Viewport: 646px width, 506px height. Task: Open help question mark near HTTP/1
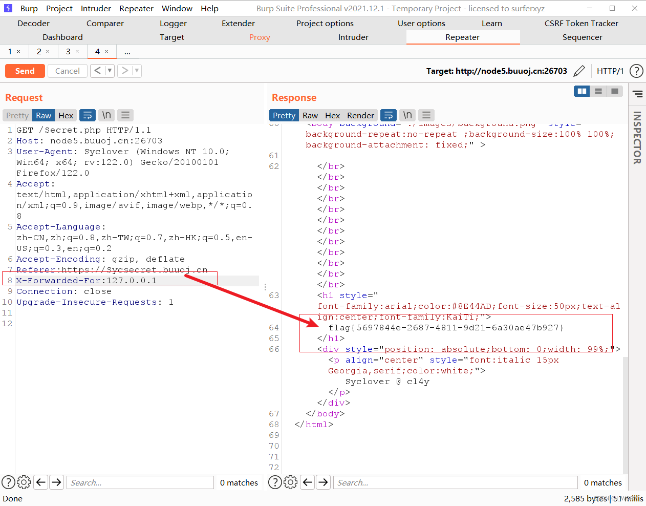click(636, 71)
